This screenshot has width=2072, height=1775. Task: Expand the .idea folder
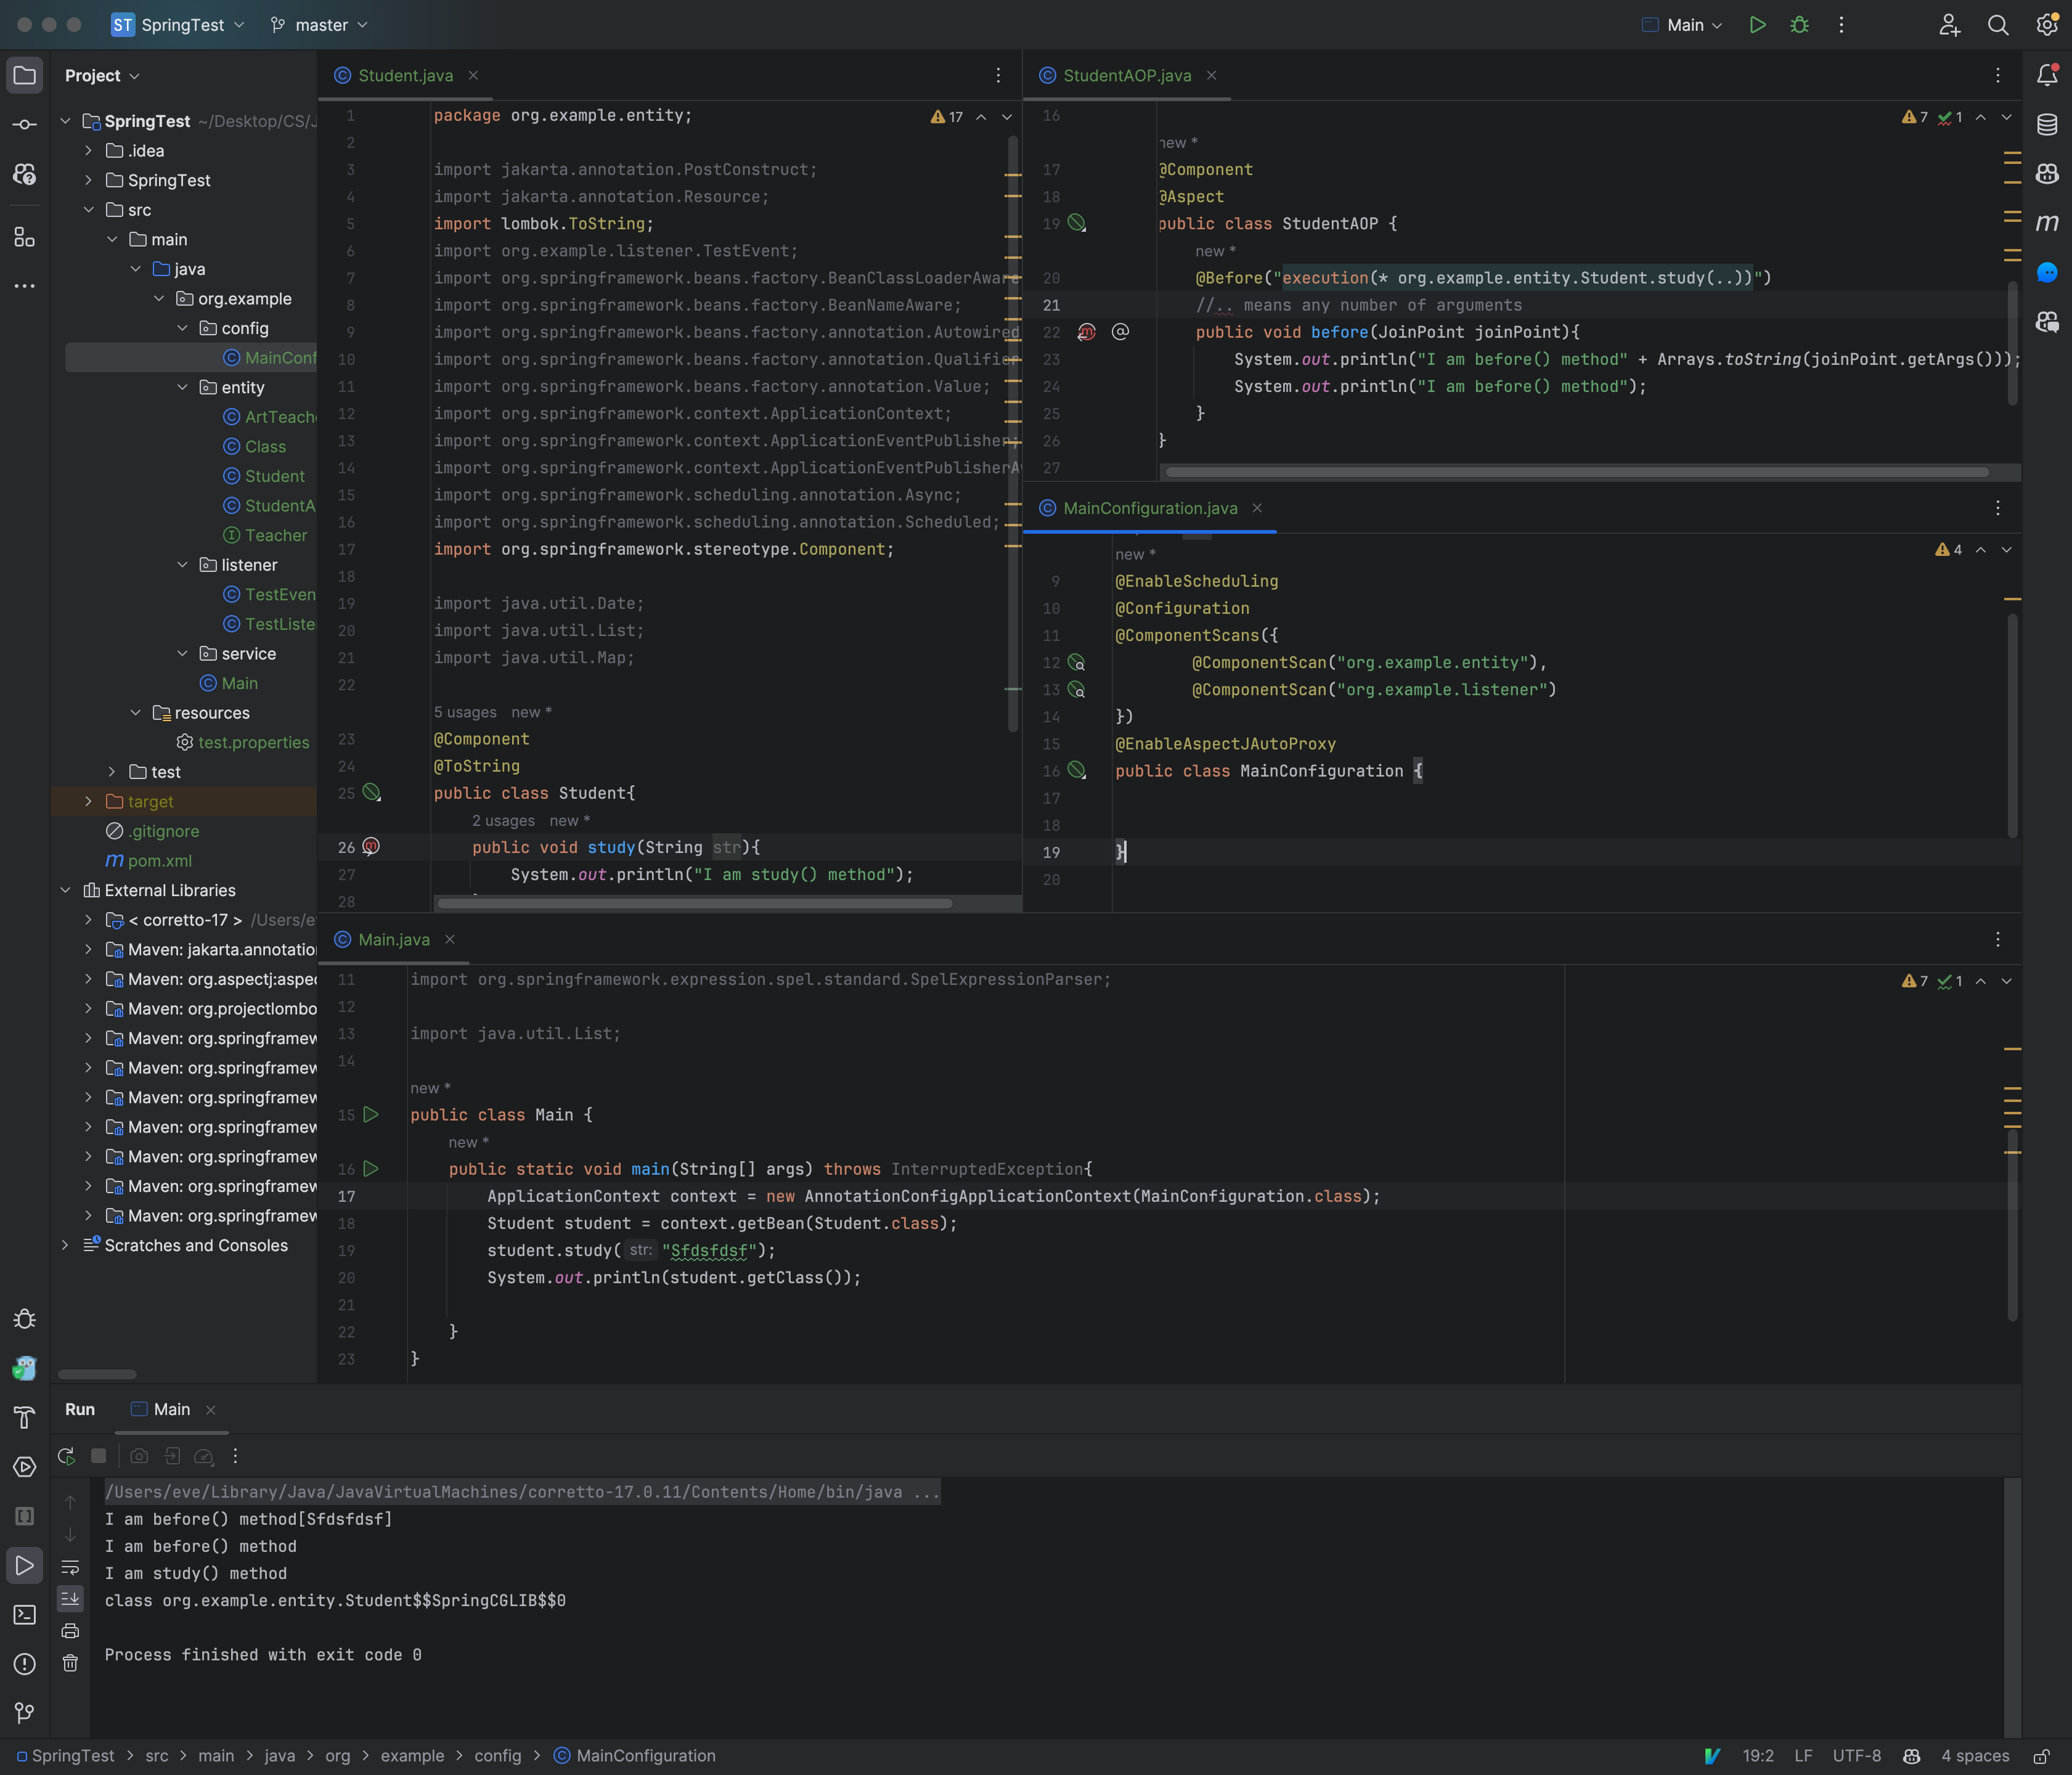88,151
